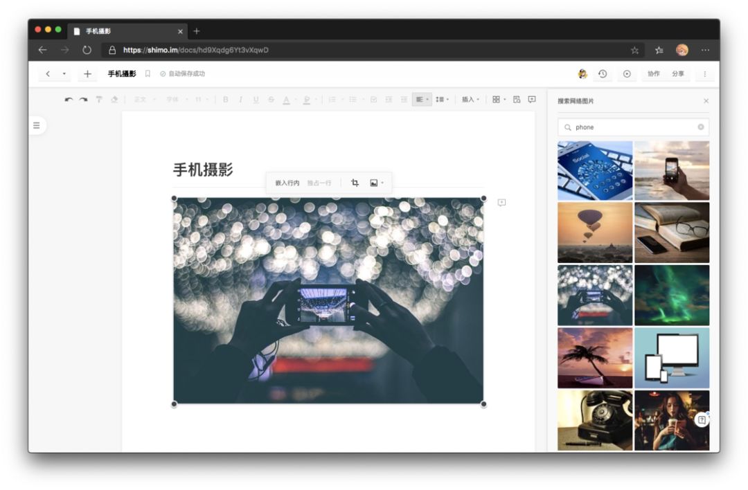Toggle bold formatting

[x=226, y=100]
